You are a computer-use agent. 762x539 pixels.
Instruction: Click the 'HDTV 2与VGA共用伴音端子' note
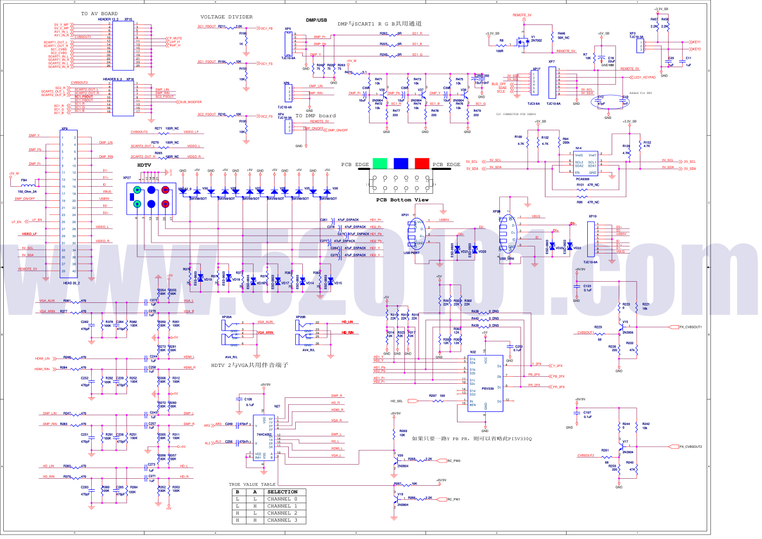(250, 365)
